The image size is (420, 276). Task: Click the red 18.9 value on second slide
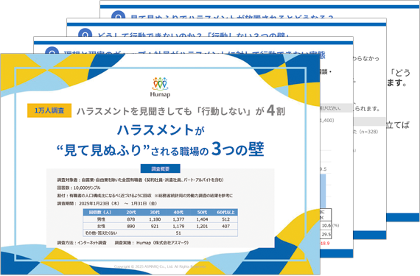325,243
